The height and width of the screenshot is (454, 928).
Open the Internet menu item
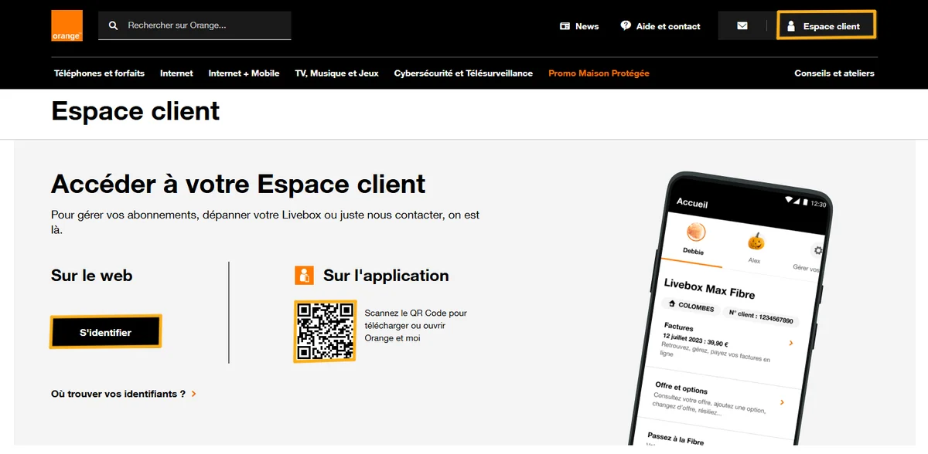tap(176, 73)
